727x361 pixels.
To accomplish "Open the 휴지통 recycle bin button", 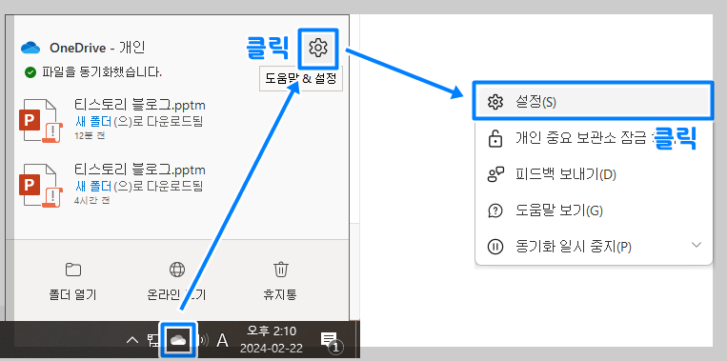I will tap(280, 281).
